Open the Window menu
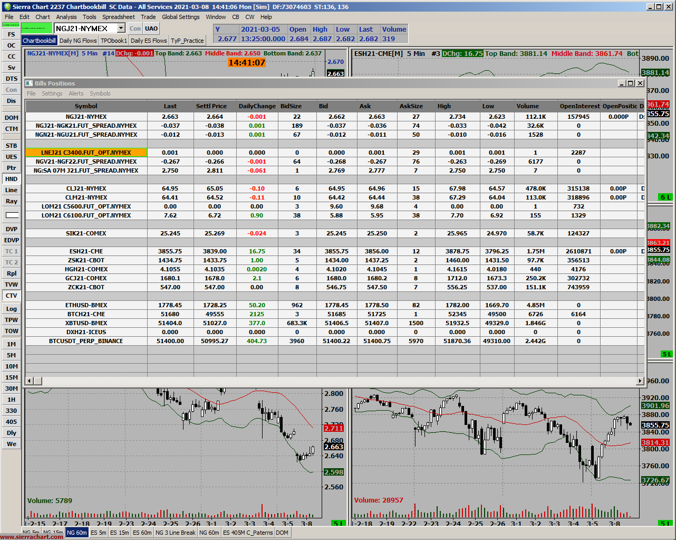This screenshot has width=676, height=540. pos(216,17)
